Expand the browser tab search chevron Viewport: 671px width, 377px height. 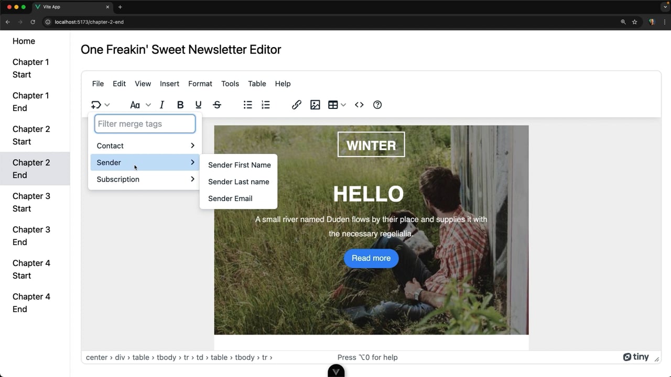point(665,7)
